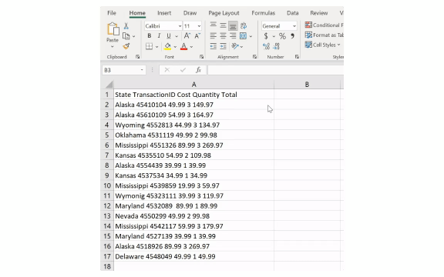Click the Wrap Text icon
Image resolution: width=444 pixels, height=277 pixels.
(244, 26)
